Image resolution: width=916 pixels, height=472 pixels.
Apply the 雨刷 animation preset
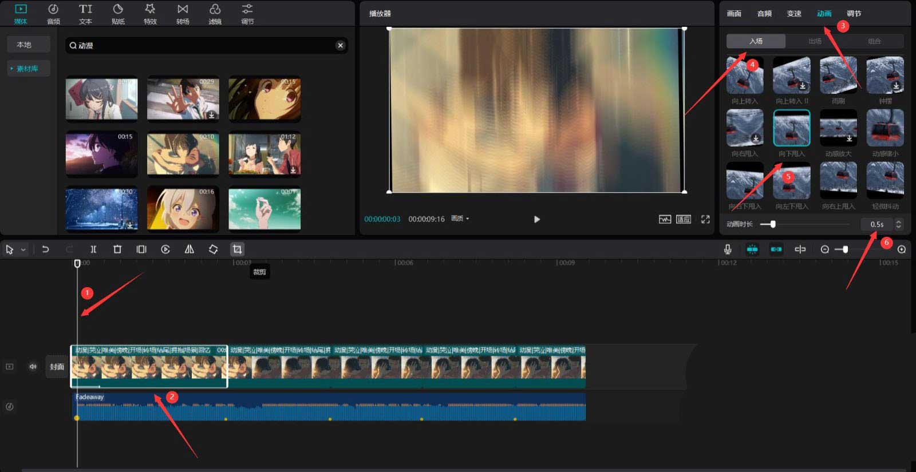(x=838, y=76)
